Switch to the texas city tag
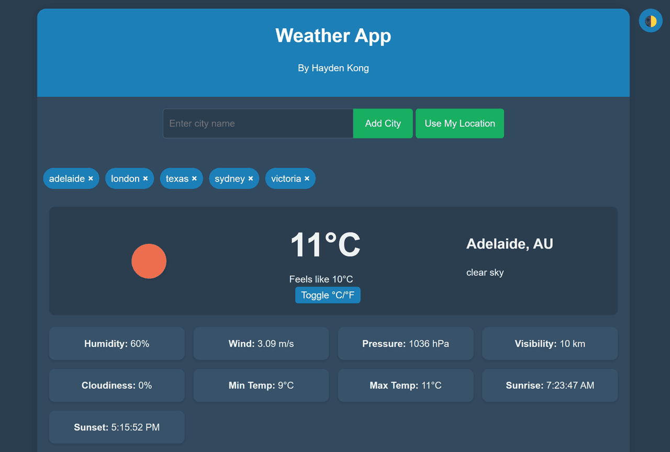 177,179
